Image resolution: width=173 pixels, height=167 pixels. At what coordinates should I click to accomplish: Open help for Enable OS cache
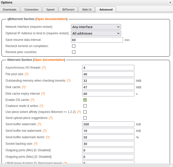click(x=32, y=100)
